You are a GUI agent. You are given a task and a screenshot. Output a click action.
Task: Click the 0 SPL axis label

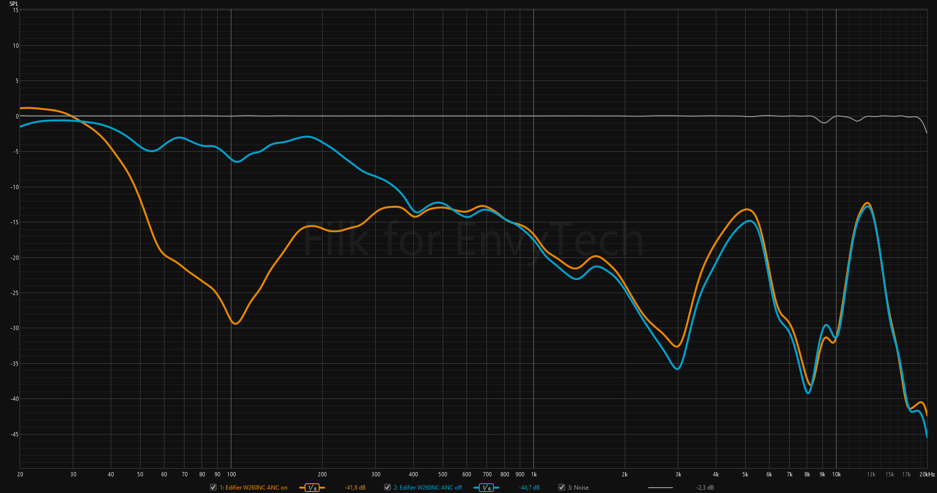[17, 117]
